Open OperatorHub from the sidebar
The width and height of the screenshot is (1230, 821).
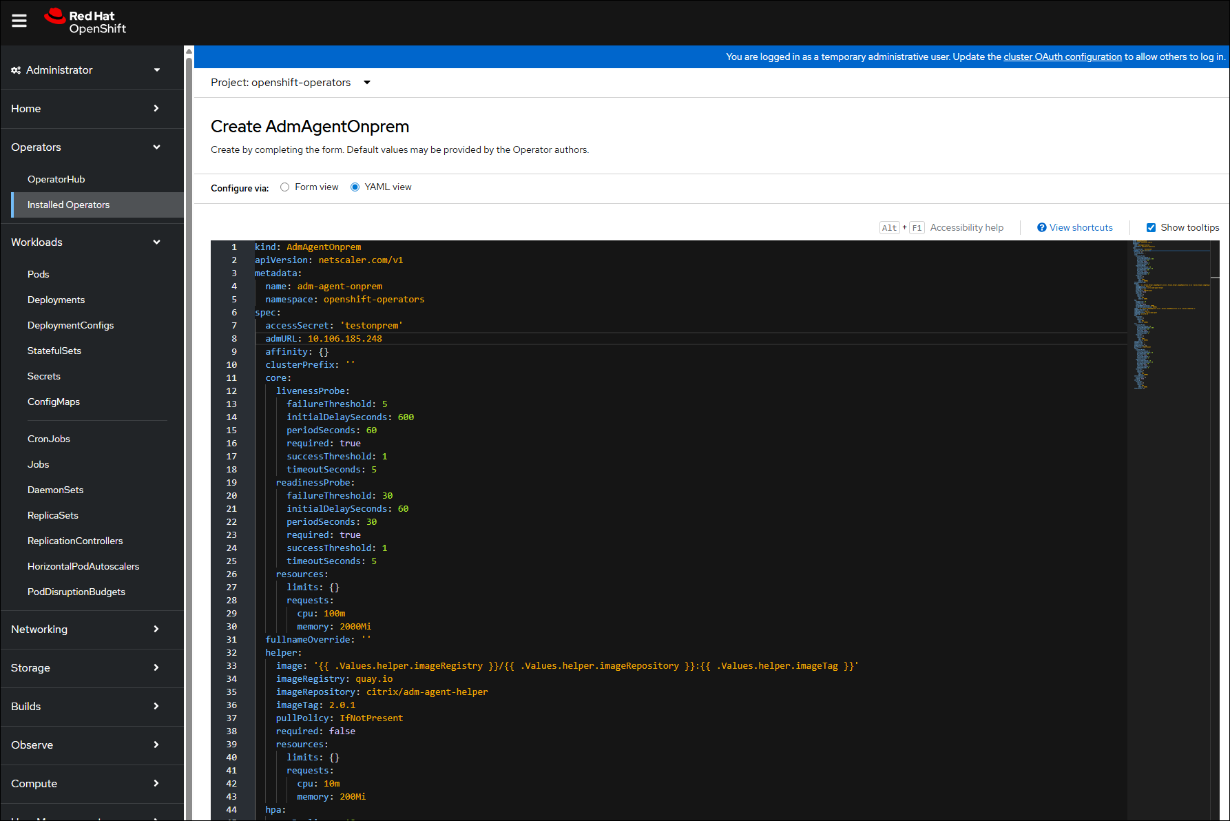(x=57, y=179)
